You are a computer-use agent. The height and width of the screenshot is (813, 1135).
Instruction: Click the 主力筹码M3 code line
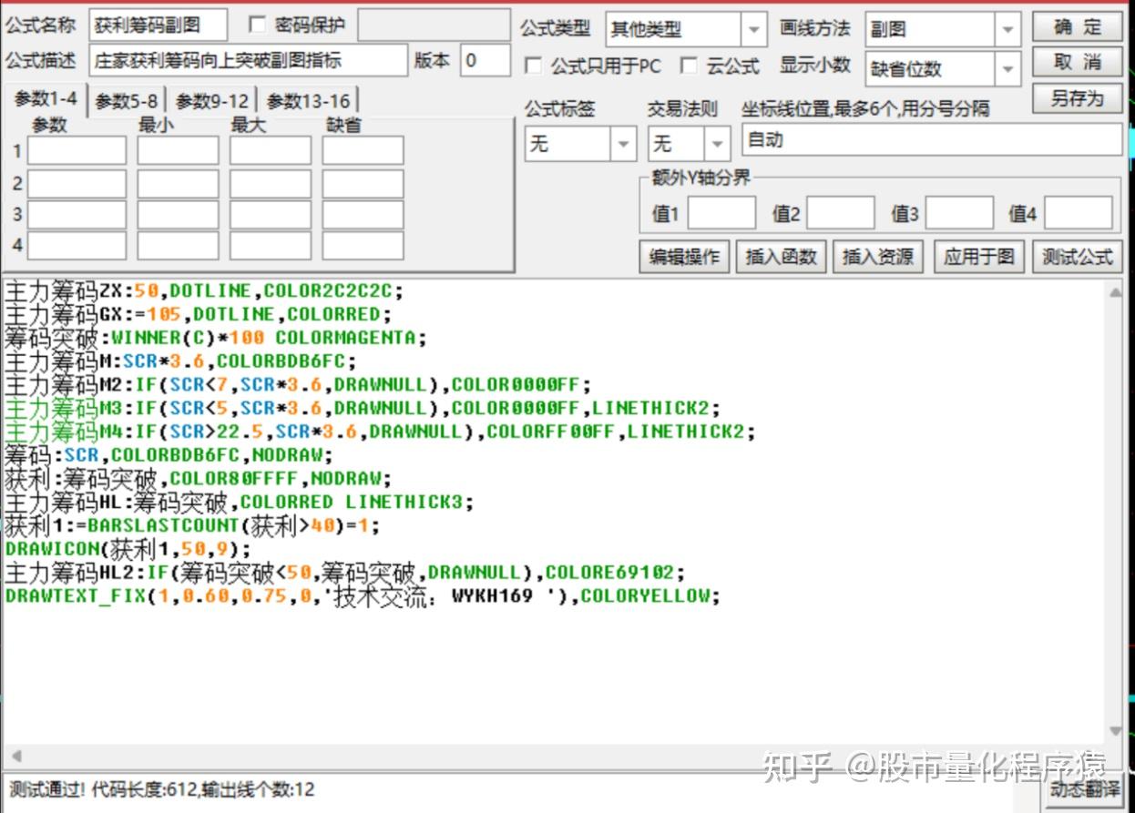coord(363,408)
